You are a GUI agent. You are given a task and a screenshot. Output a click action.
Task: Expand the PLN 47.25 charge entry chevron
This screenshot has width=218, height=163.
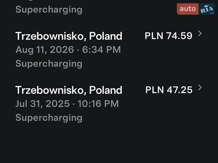[200, 87]
